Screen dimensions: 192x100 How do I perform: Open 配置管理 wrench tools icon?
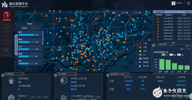(x=6, y=50)
